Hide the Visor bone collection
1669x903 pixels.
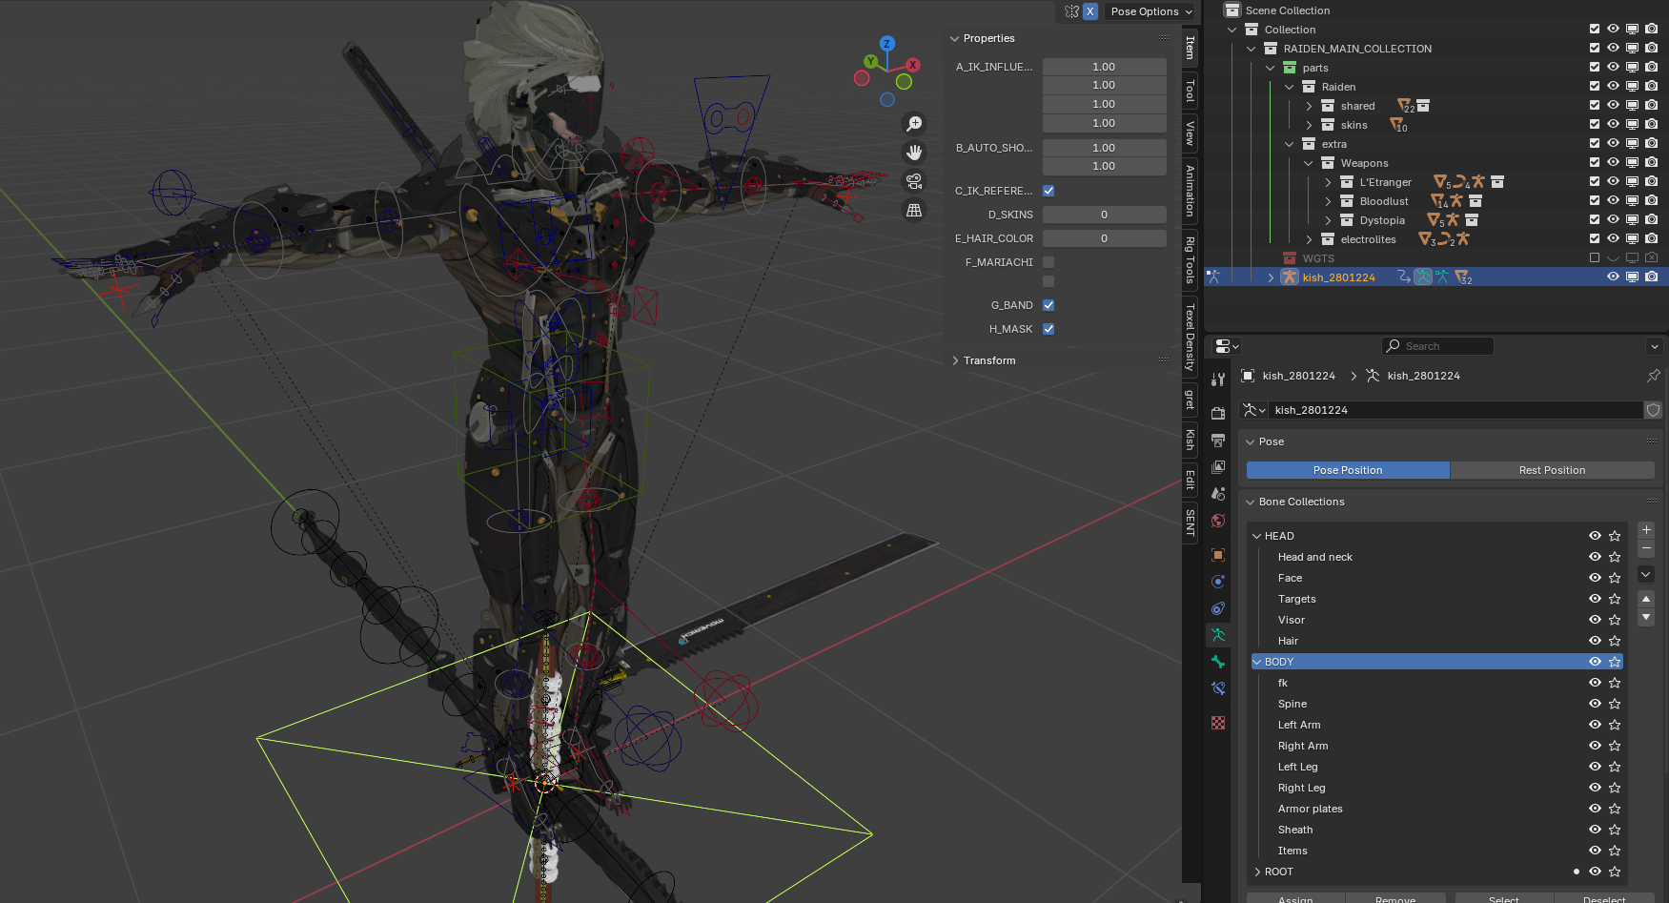pyautogui.click(x=1595, y=620)
